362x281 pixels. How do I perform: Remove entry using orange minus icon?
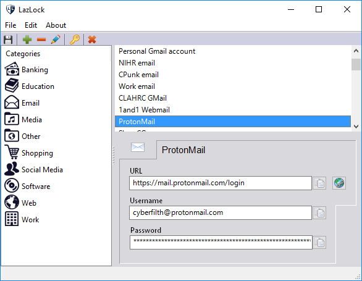tap(41, 40)
